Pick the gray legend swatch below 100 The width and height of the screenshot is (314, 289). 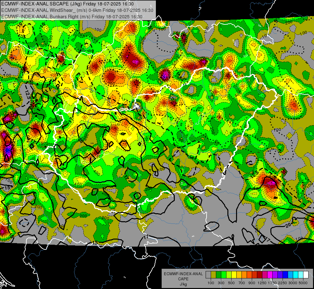(x=208, y=275)
